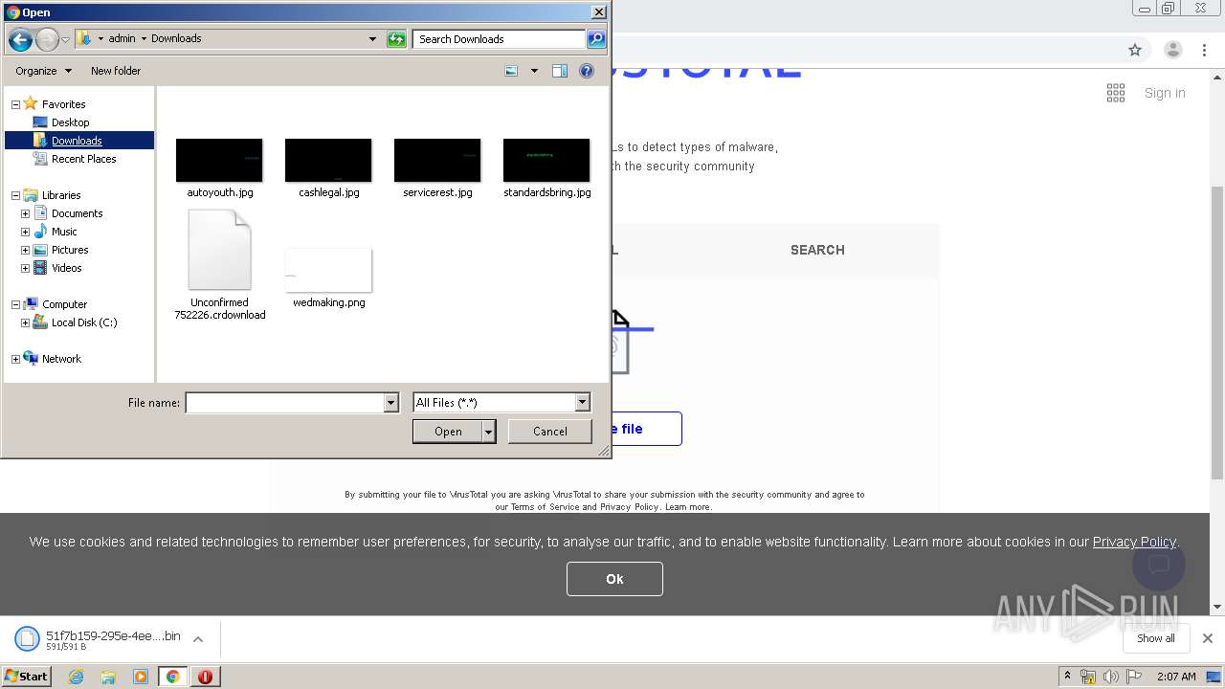Open the download item options chevron
1225x689 pixels.
click(x=198, y=639)
